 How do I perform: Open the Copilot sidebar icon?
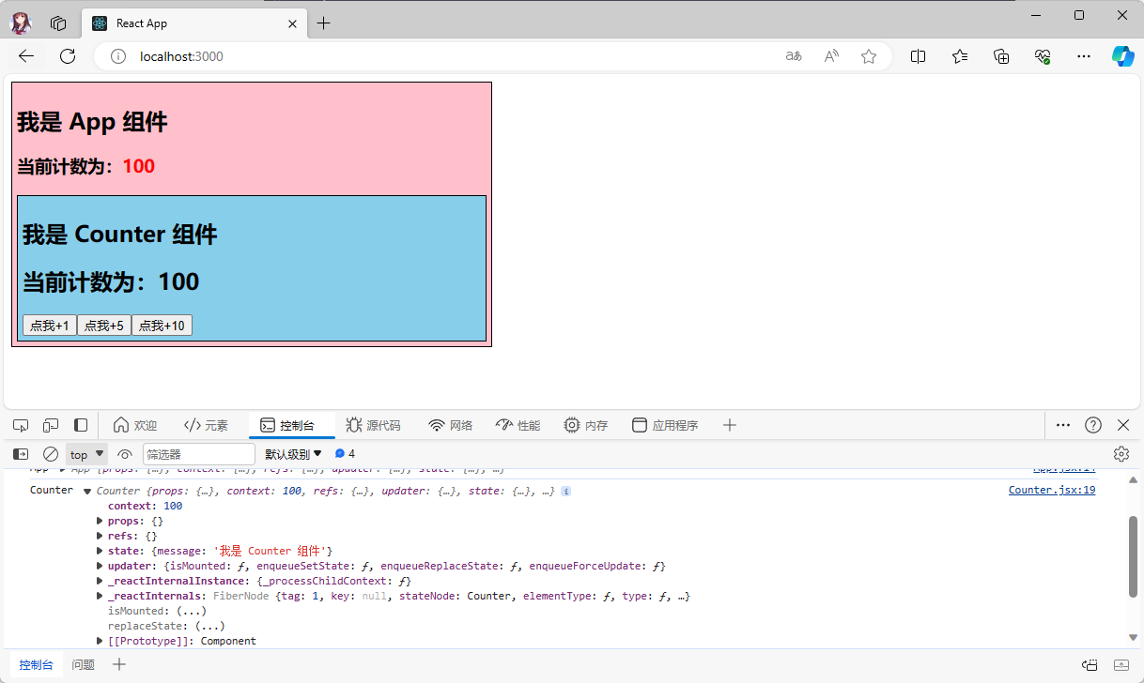tap(1122, 56)
